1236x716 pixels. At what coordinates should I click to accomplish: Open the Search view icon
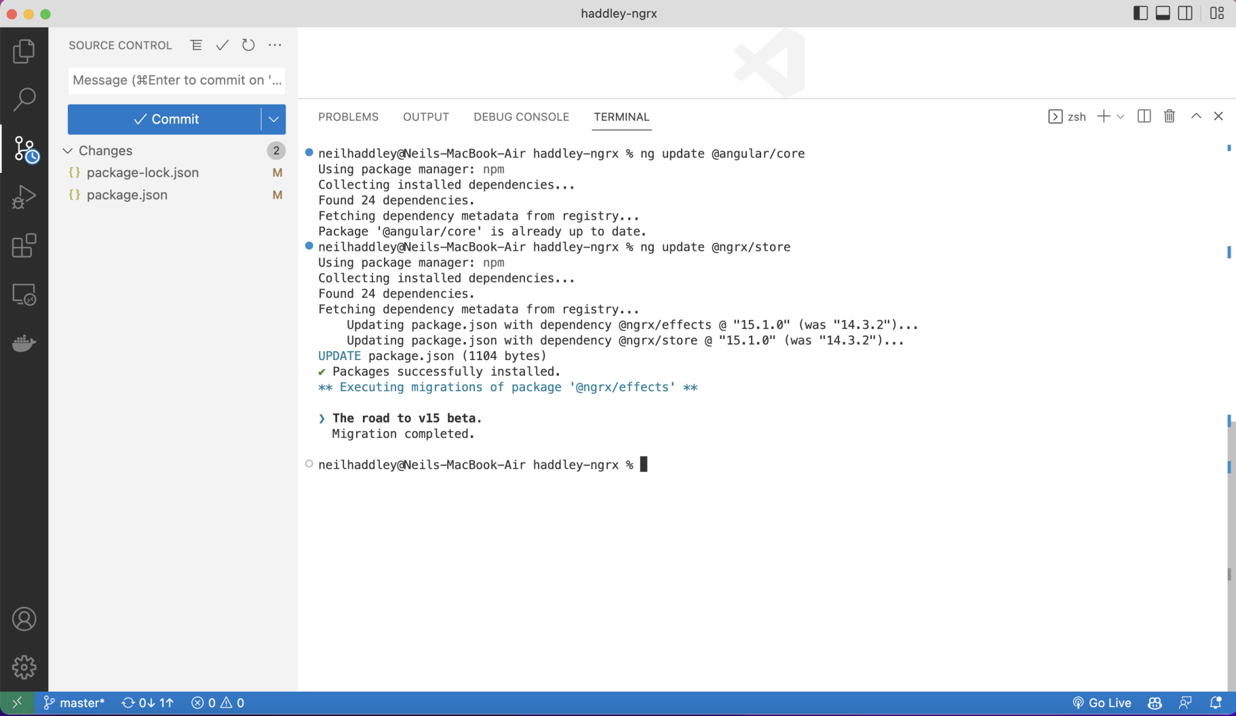24,100
